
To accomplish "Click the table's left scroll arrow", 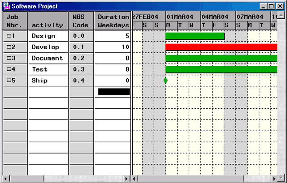I will [6, 179].
